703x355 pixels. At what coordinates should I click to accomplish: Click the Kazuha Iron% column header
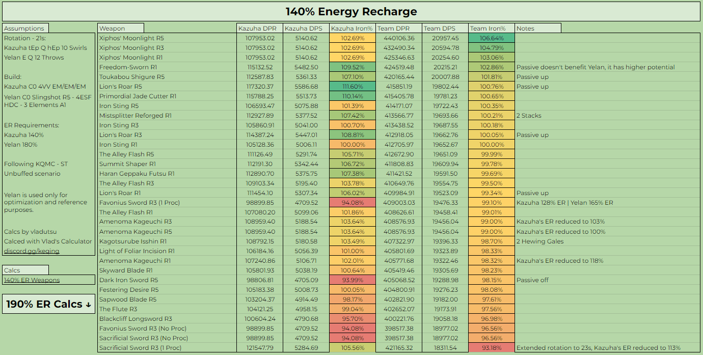(x=352, y=29)
